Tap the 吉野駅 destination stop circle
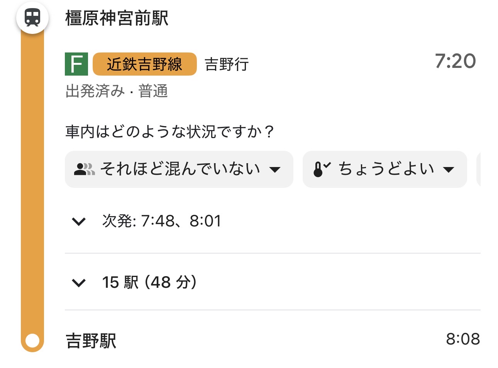Image resolution: width=498 pixels, height=368 pixels. tap(32, 341)
